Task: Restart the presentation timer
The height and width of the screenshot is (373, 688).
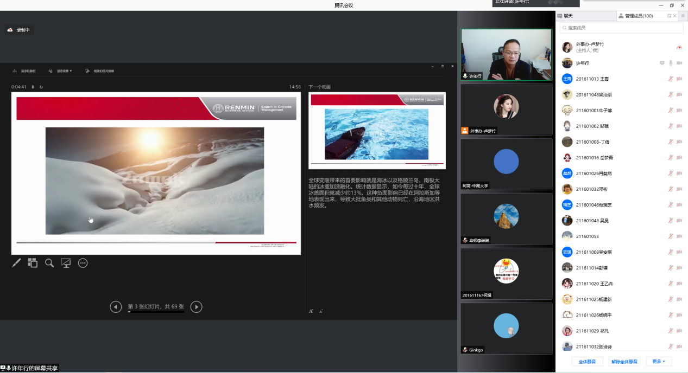Action: pos(41,87)
